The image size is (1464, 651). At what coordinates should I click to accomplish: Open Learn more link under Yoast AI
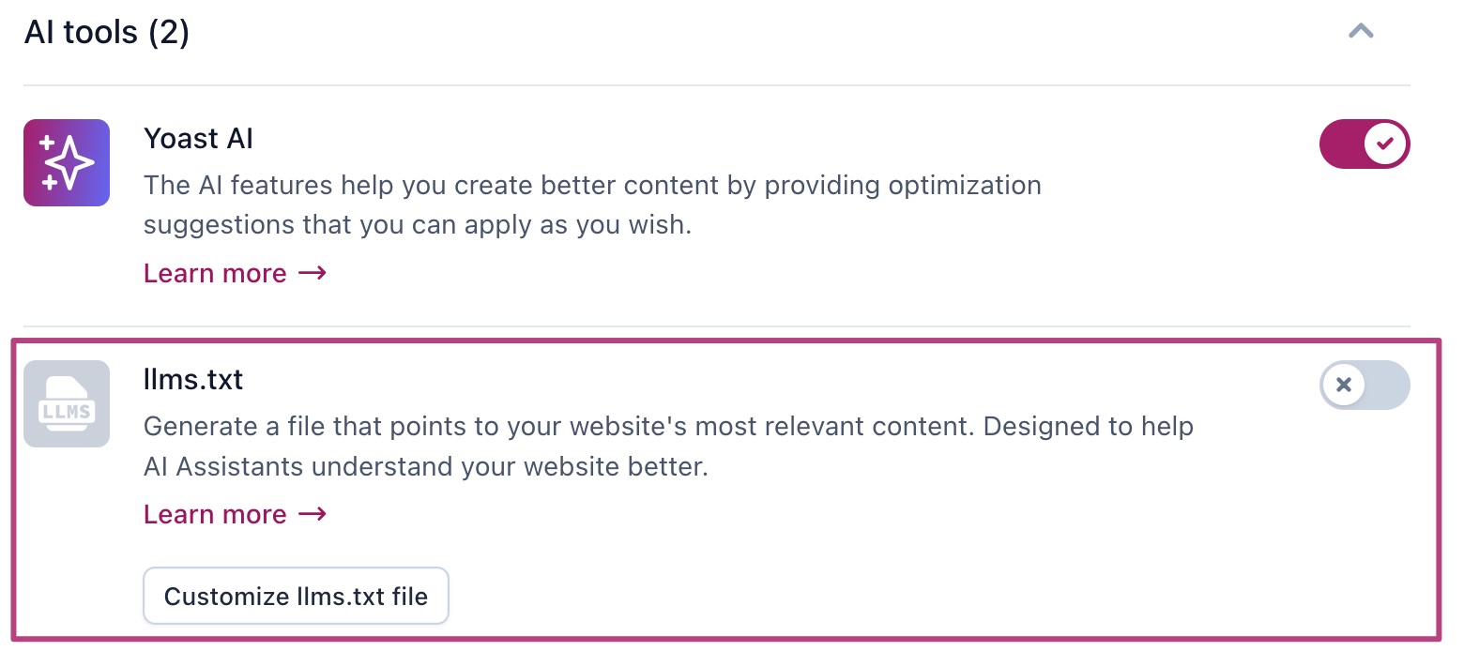(215, 273)
